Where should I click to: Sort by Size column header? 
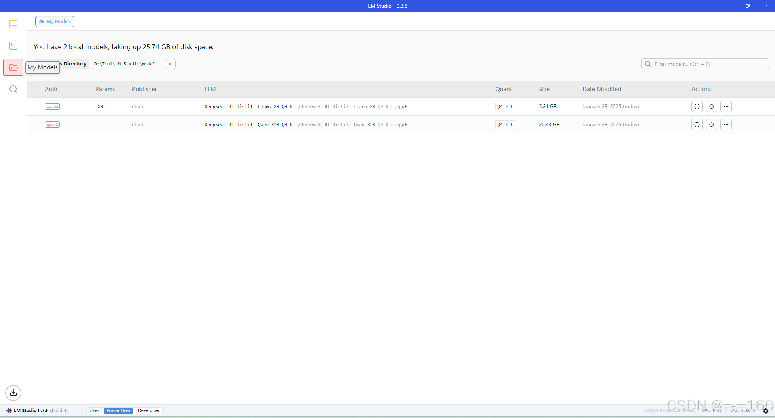click(544, 89)
